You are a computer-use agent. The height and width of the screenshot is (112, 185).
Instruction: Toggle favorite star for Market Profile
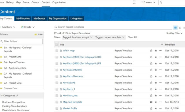156,108
